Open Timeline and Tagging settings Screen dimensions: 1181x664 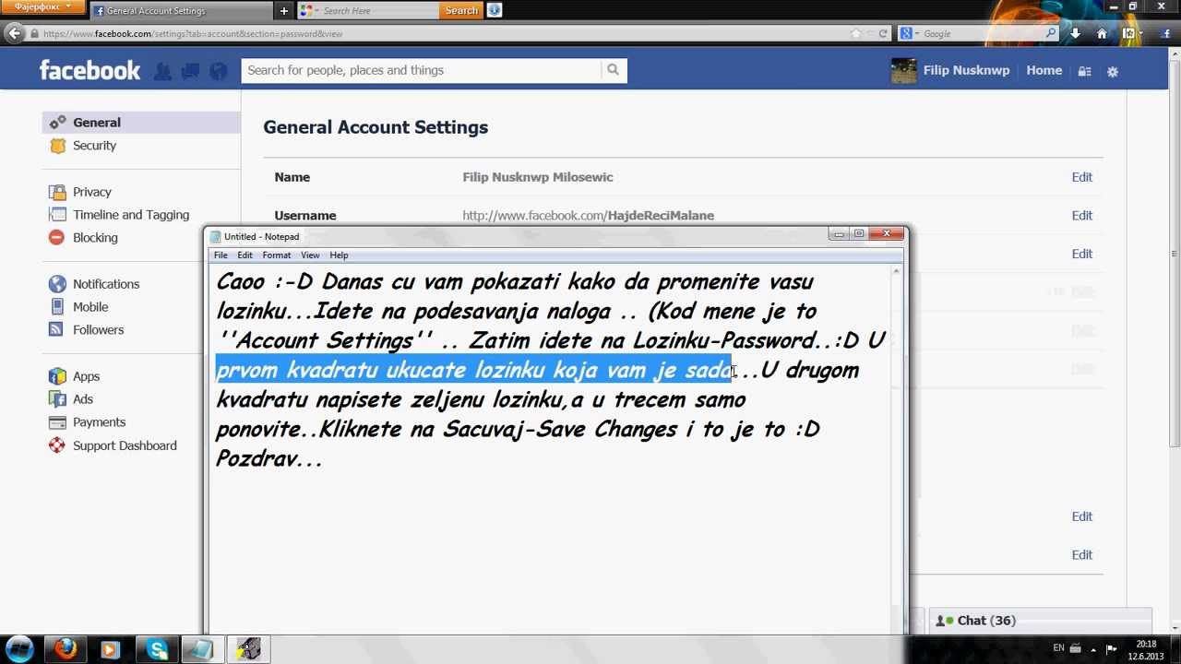click(130, 215)
